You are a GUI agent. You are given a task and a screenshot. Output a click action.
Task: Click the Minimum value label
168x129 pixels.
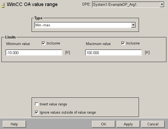click(18, 44)
